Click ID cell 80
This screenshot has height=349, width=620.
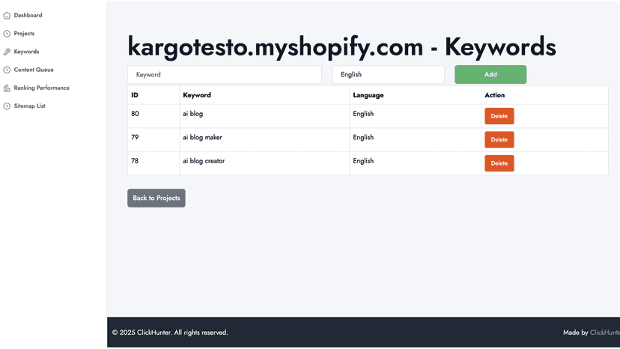[154, 116]
